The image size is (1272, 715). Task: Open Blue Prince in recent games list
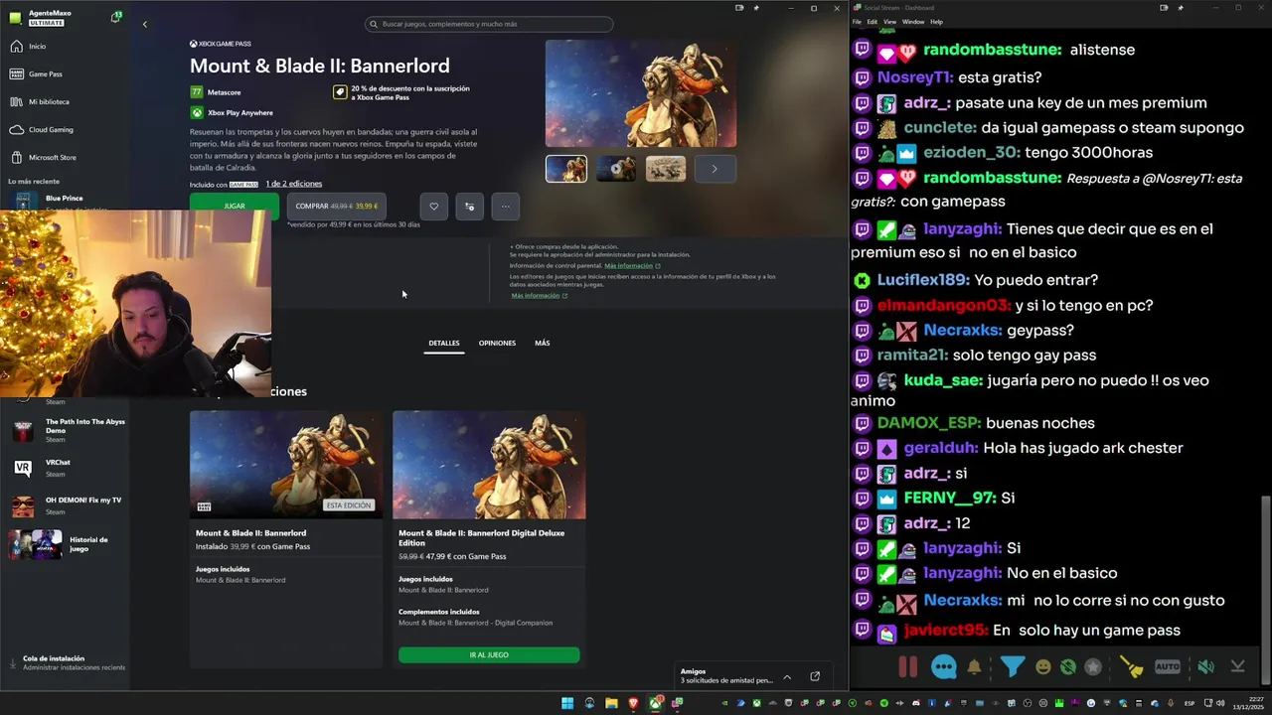point(65,200)
